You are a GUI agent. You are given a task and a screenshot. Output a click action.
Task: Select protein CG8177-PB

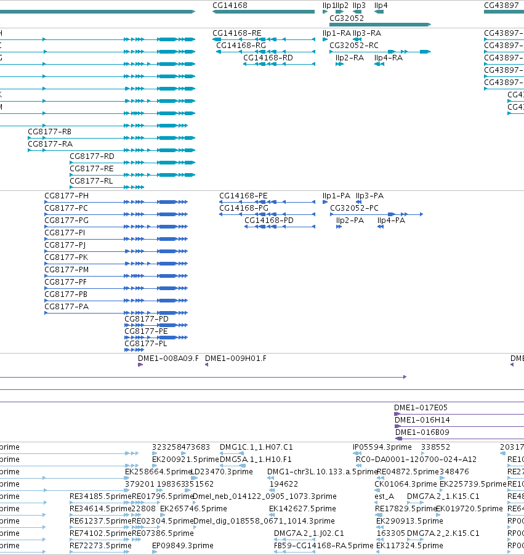[x=66, y=294]
